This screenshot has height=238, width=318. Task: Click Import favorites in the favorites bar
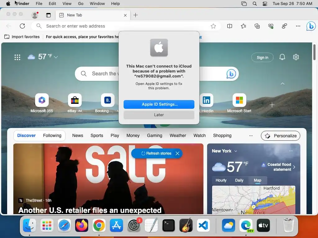pyautogui.click(x=22, y=37)
